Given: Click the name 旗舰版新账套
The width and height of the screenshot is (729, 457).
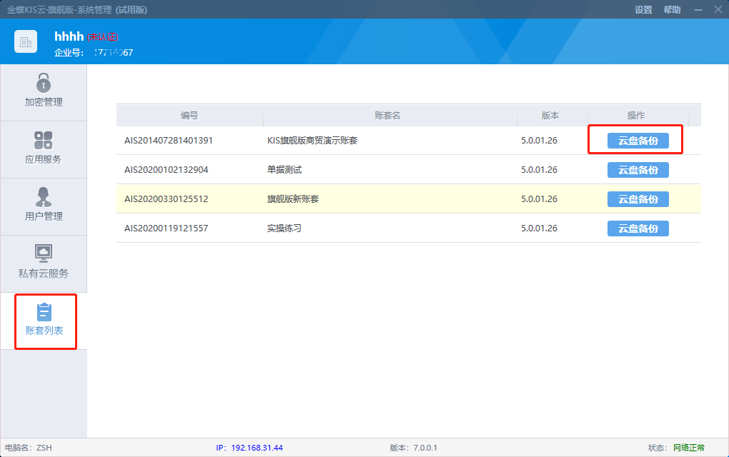Looking at the screenshot, I should (x=293, y=199).
